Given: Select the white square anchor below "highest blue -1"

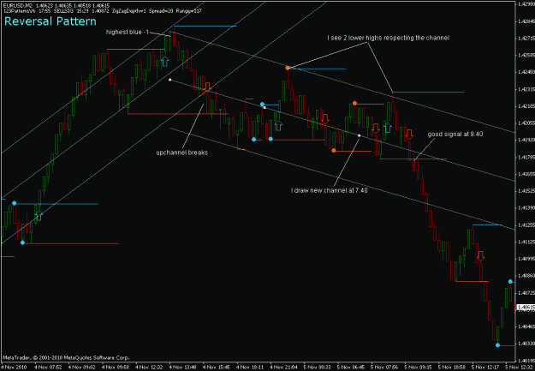Looking at the screenshot, I should [x=170, y=80].
